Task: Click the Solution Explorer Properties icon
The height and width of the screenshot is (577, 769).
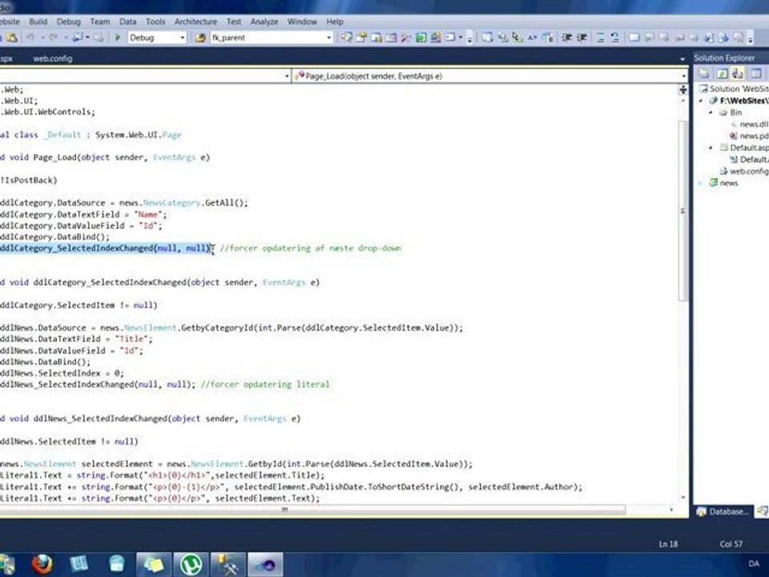Action: point(704,74)
